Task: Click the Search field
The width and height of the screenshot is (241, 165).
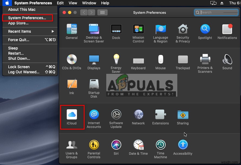Action: (x=216, y=12)
